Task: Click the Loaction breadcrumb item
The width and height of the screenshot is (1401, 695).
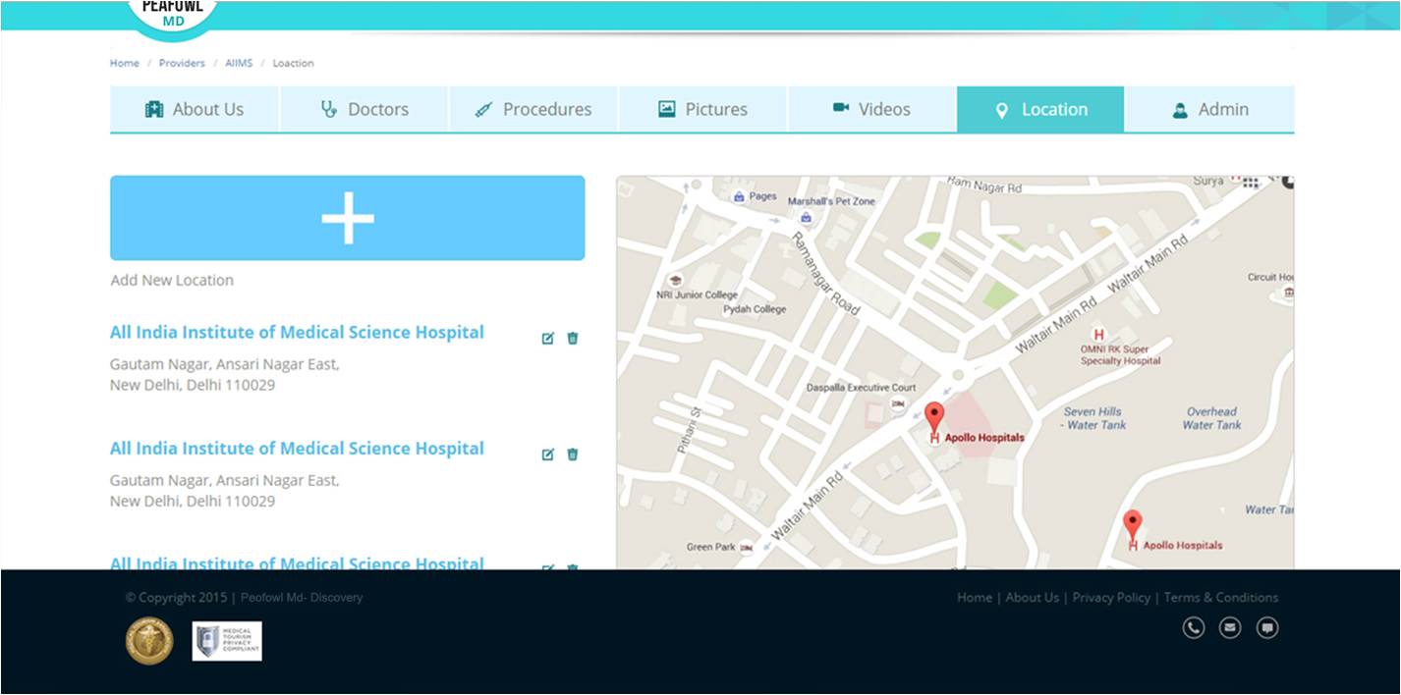Action: (x=293, y=63)
